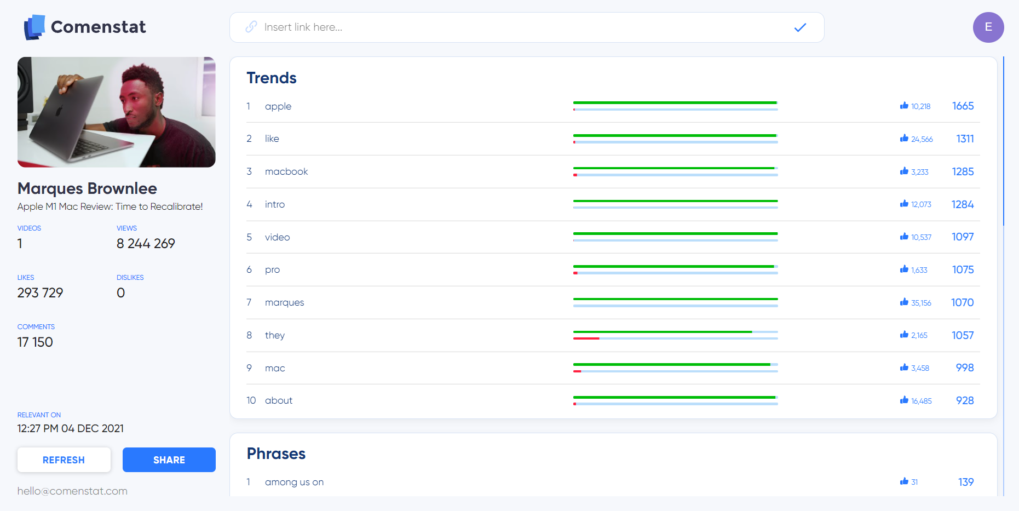The image size is (1019, 511).
Task: Click likes count 24,566 in like row
Action: (x=922, y=139)
